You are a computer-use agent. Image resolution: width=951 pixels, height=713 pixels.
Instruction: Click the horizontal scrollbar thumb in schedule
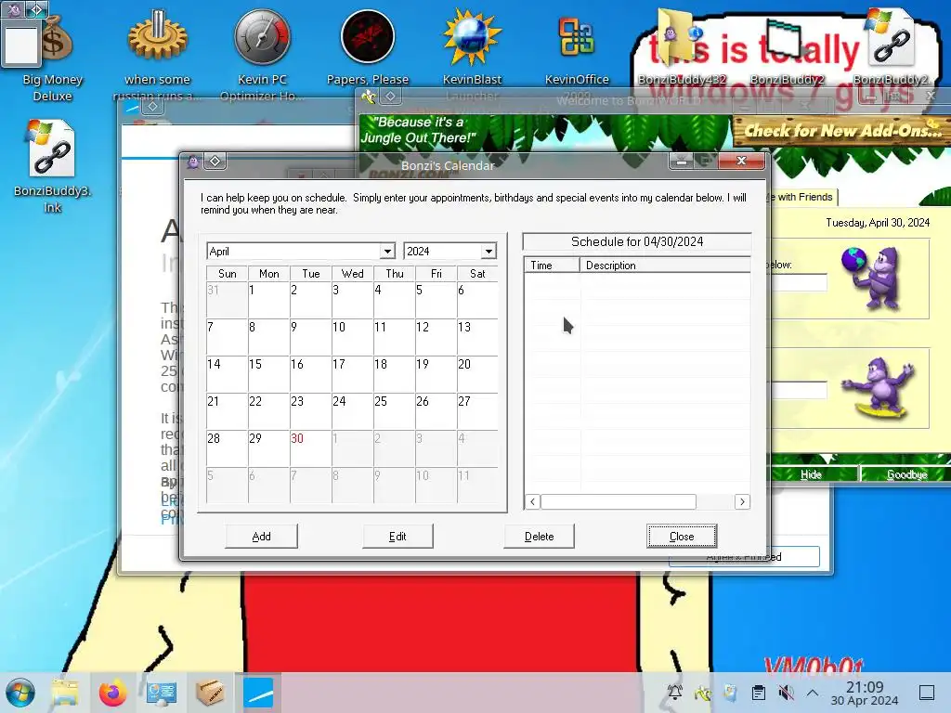coord(619,501)
